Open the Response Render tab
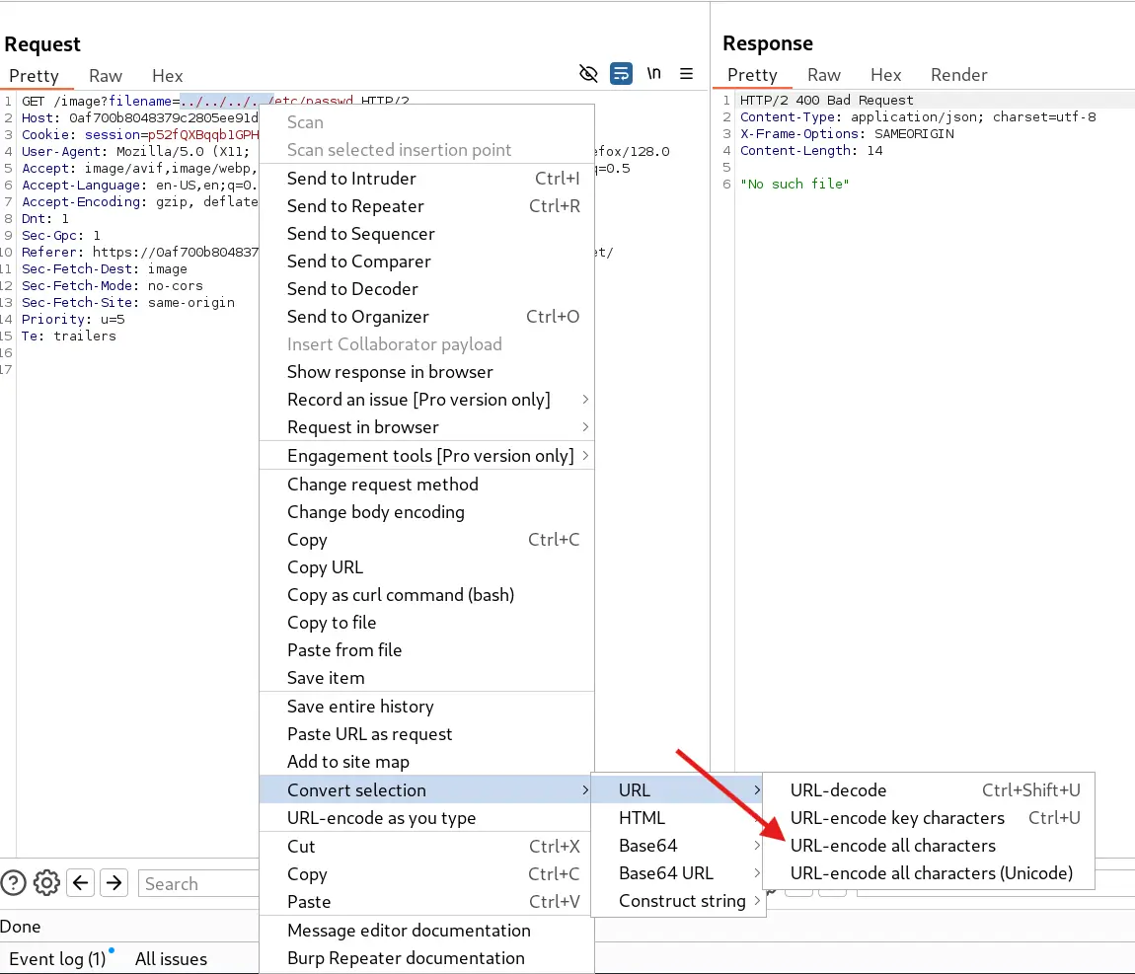The width and height of the screenshot is (1135, 974). 959,75
